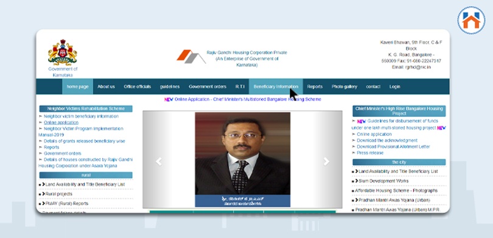Open the About us menu
This screenshot has width=493, height=238.
click(x=106, y=86)
